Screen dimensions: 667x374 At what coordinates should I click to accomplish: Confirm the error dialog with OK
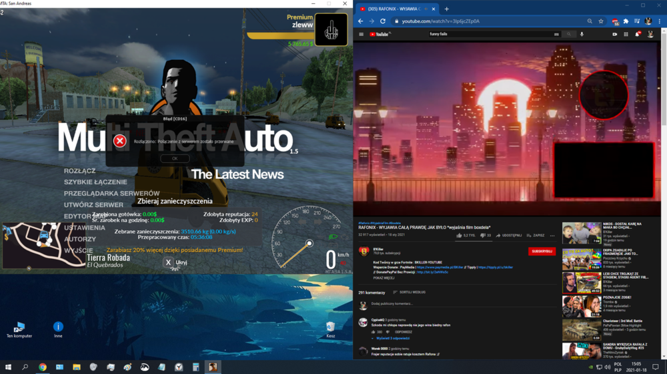point(175,158)
